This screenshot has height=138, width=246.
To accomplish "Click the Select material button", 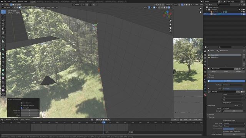I will point(226,72).
